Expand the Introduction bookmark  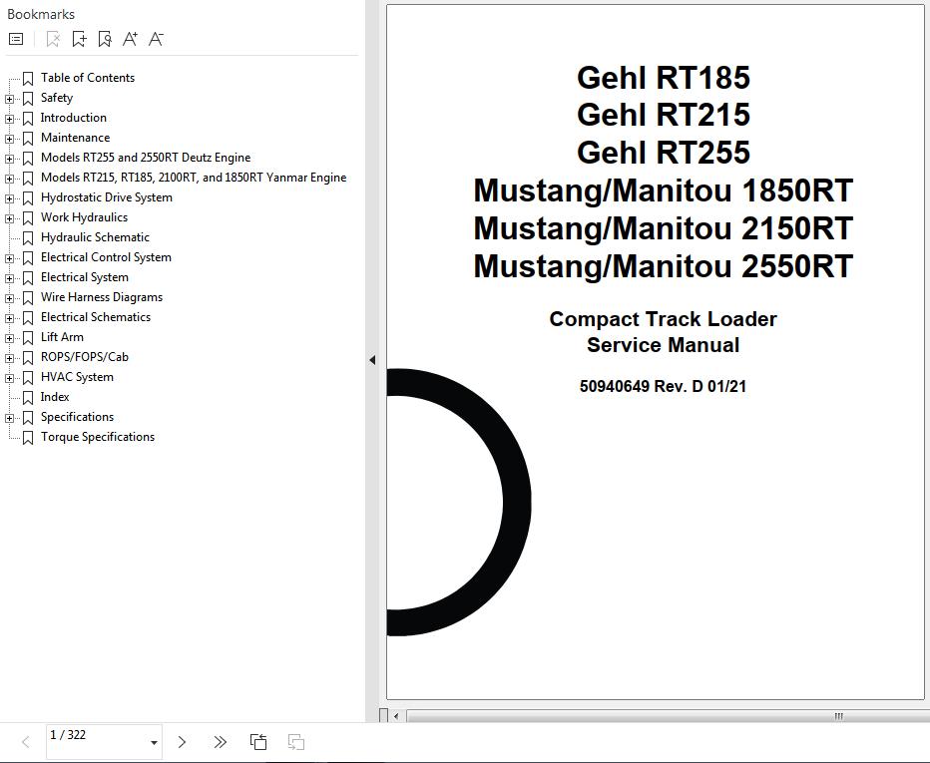[10, 119]
